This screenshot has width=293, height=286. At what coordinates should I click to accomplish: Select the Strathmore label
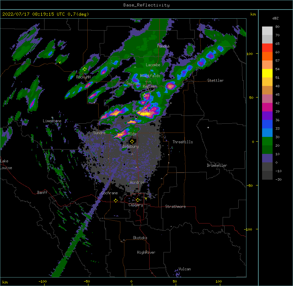click(175, 207)
